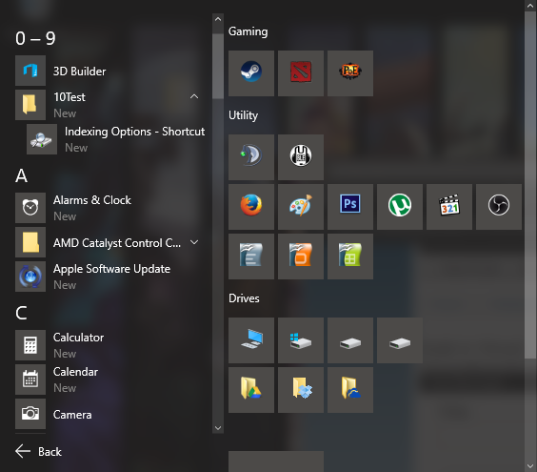Open 3D Builder app

point(109,71)
